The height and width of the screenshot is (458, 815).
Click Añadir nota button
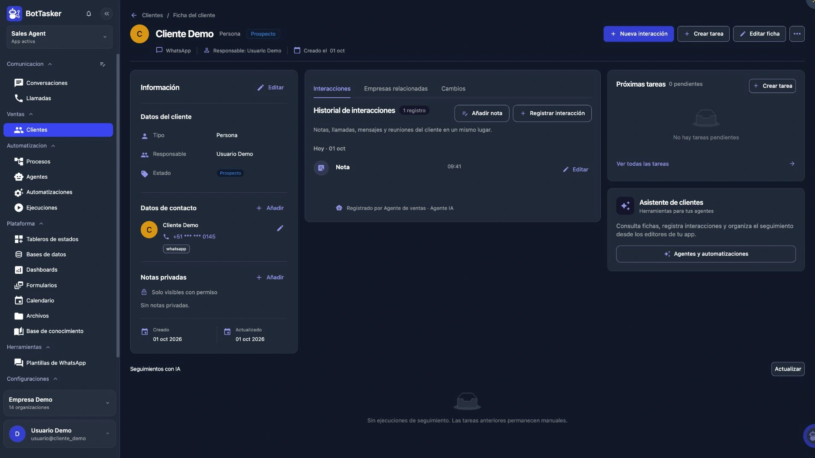coord(482,113)
